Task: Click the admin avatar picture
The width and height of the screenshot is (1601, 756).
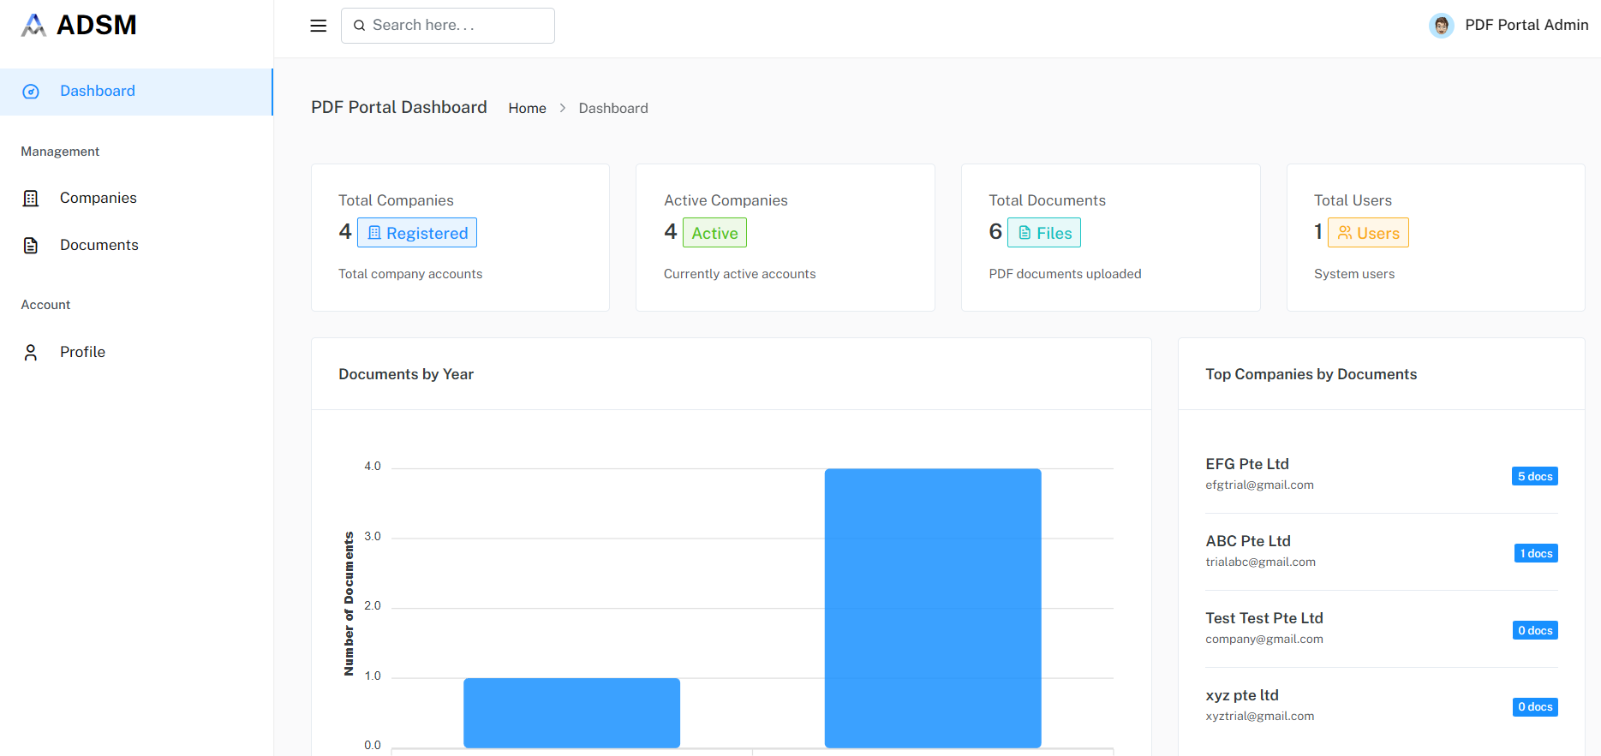Action: point(1441,26)
